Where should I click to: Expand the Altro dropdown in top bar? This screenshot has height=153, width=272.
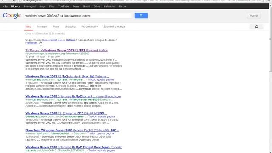coord(122,6)
